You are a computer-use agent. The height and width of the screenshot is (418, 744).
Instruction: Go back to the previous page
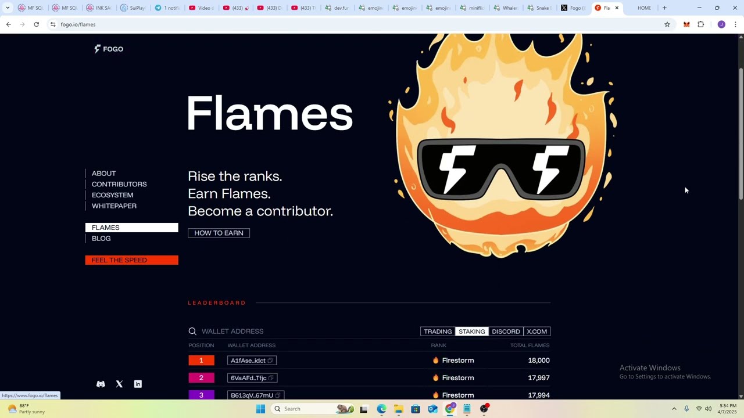pyautogui.click(x=8, y=24)
